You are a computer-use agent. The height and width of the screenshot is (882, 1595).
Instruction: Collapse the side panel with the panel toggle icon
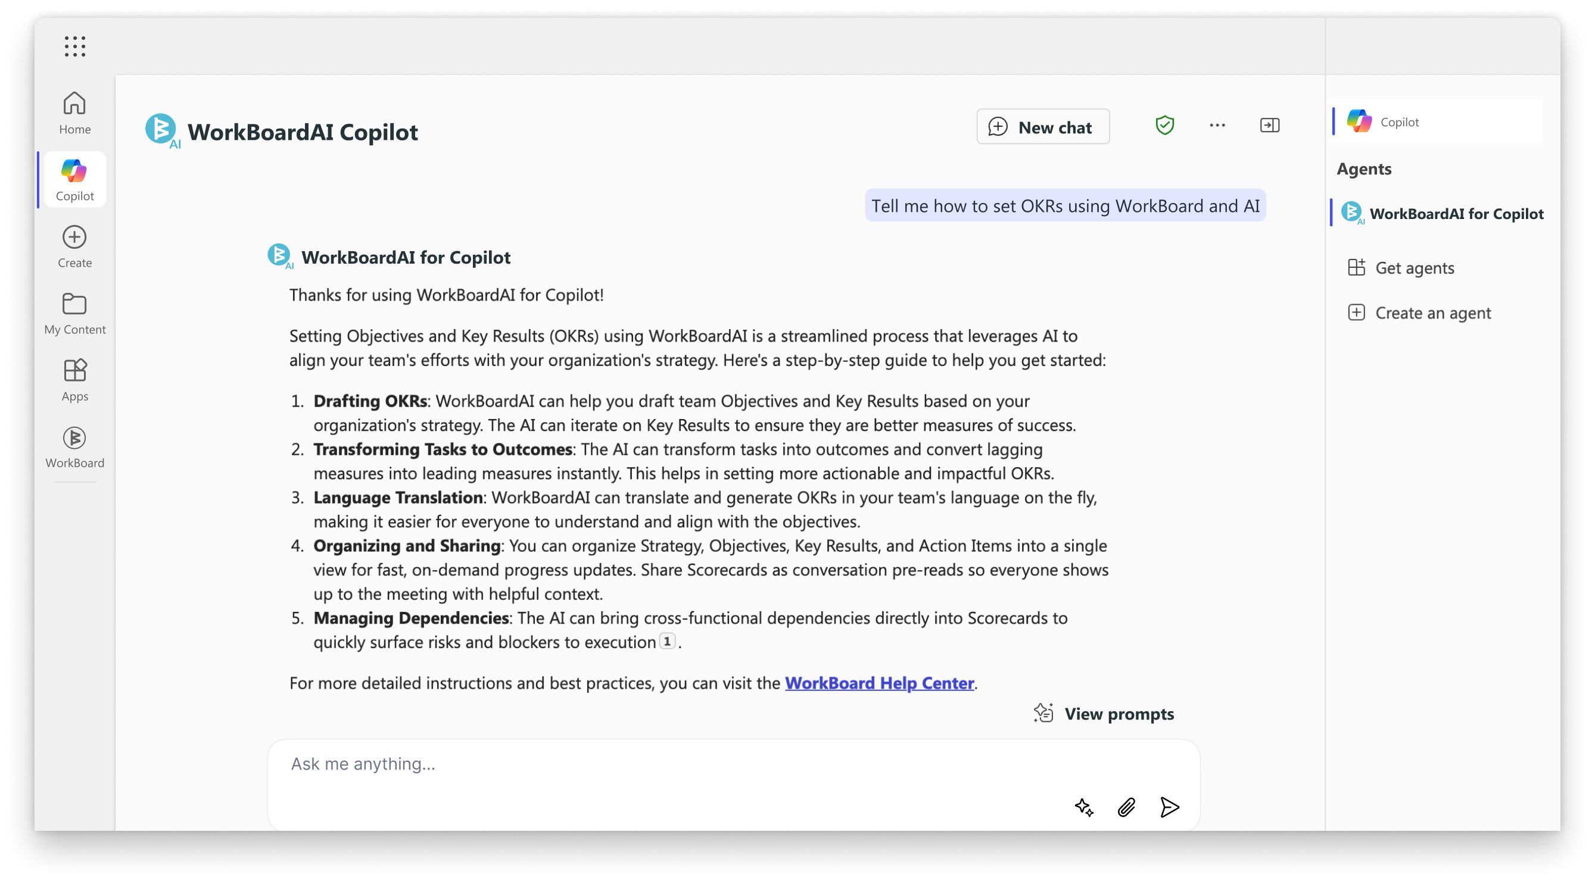(x=1269, y=126)
